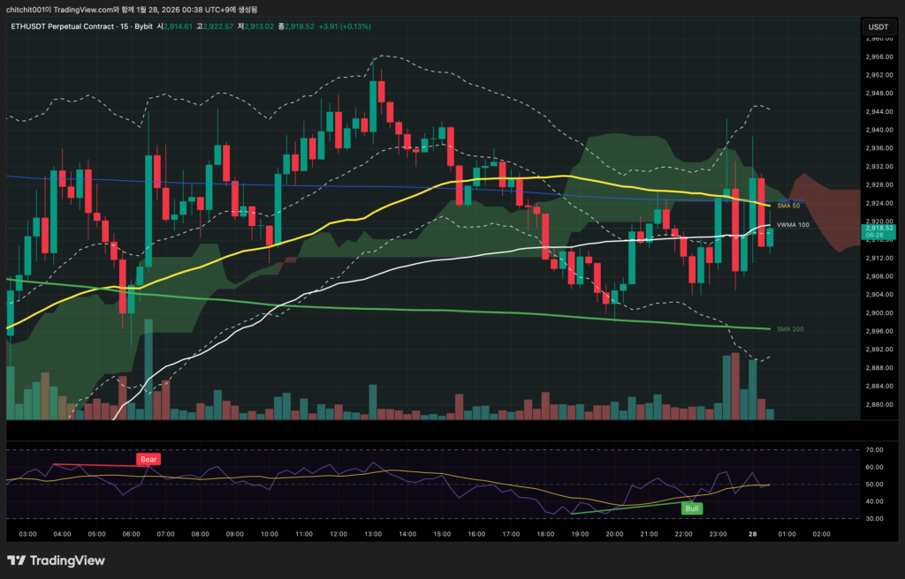This screenshot has height=579, width=905.
Task: Click the 2,956.00 price axis label
Action: [878, 56]
